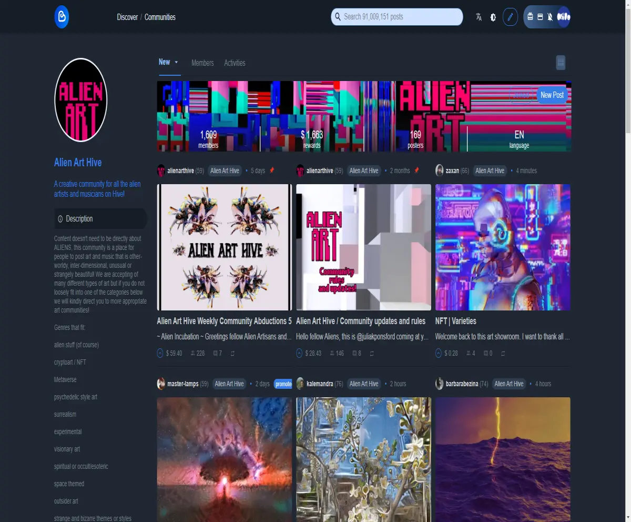This screenshot has width=631, height=522.
Task: Switch feed layout with grid view icon
Action: (x=561, y=63)
